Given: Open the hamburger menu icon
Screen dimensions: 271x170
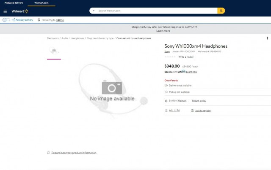Looking at the screenshot, I should pos(5,11).
